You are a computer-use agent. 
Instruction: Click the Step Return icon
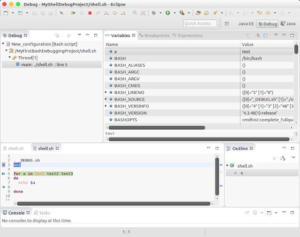123,13
